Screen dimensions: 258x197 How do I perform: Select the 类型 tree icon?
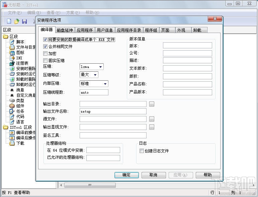coord(12,100)
